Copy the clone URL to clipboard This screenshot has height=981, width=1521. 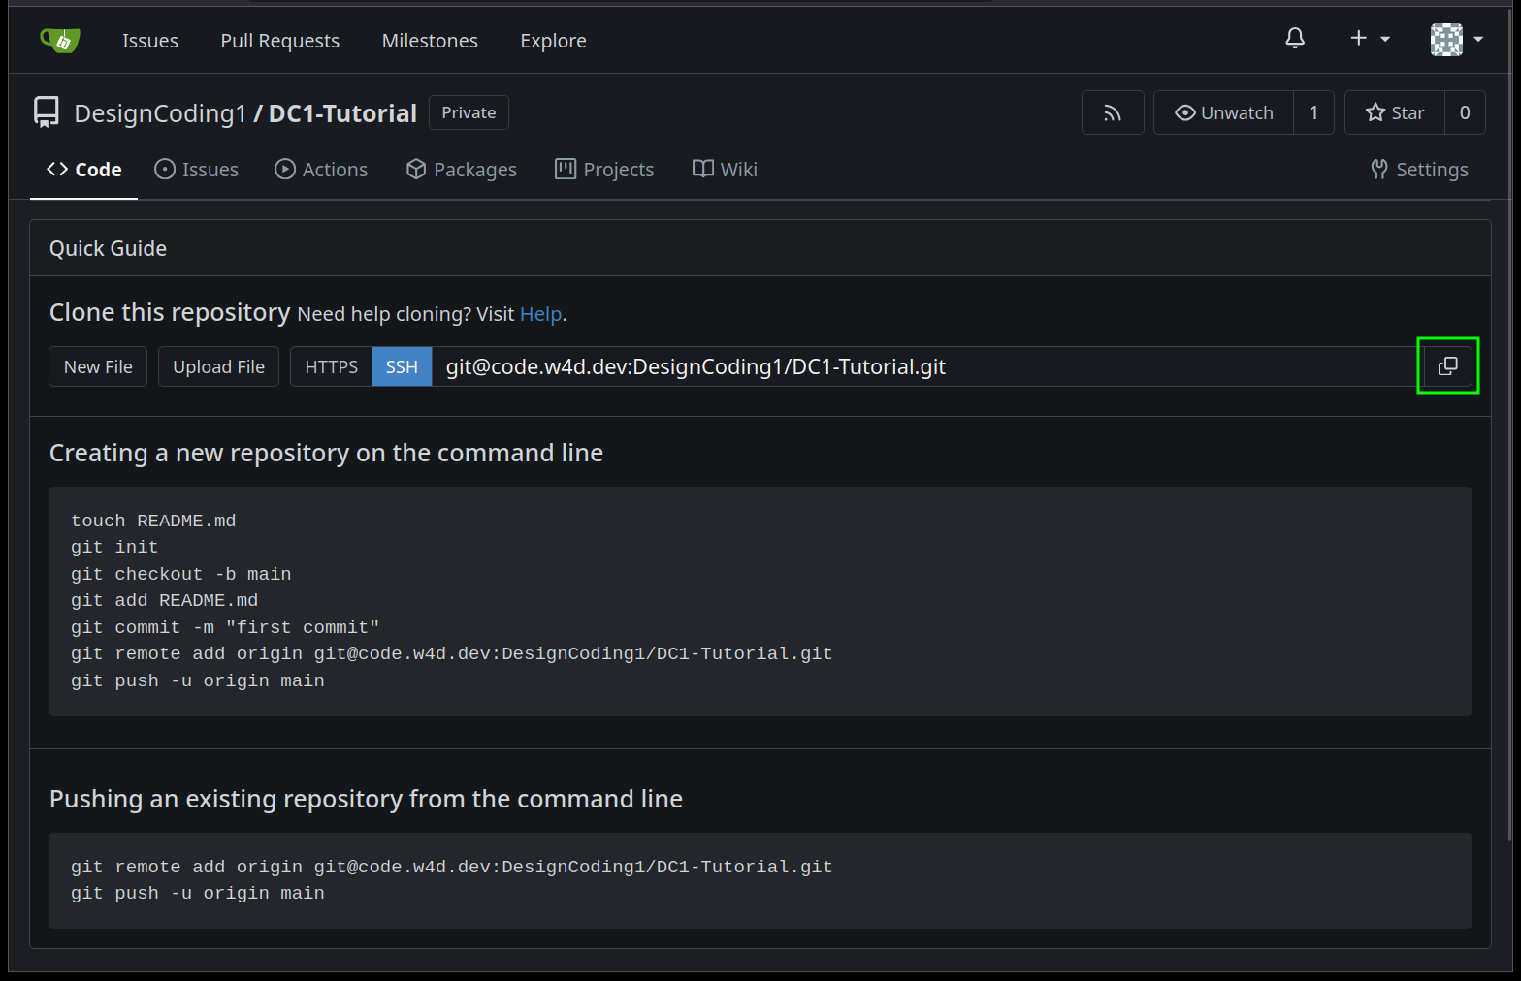[1447, 366]
